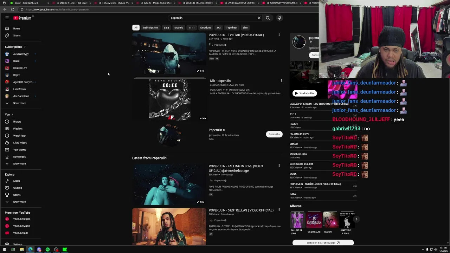Screen dimensions: 450x253
Task: Click the browser back arrow
Action: [x=5, y=9]
